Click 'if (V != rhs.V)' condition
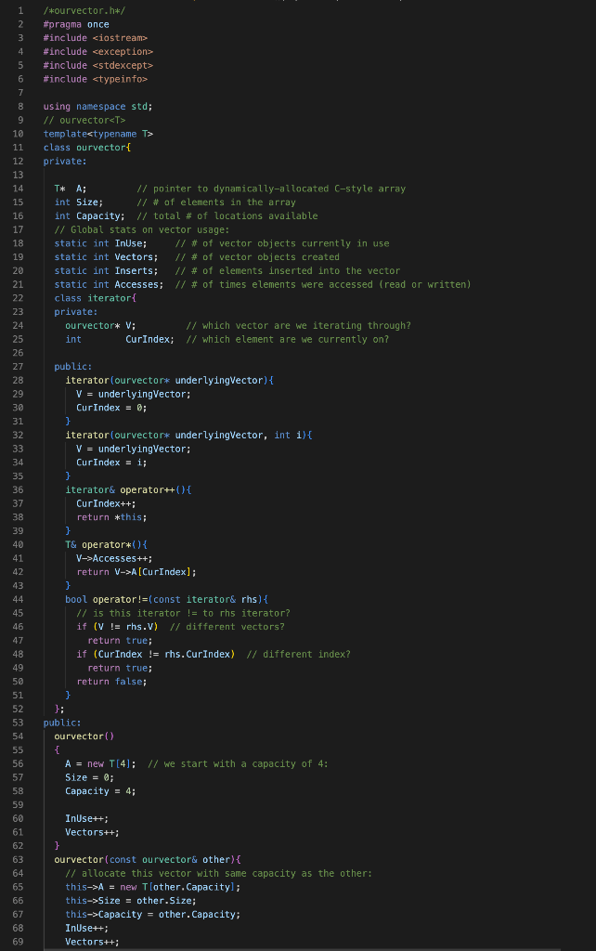Viewport: 596px width, 951px height. [117, 627]
